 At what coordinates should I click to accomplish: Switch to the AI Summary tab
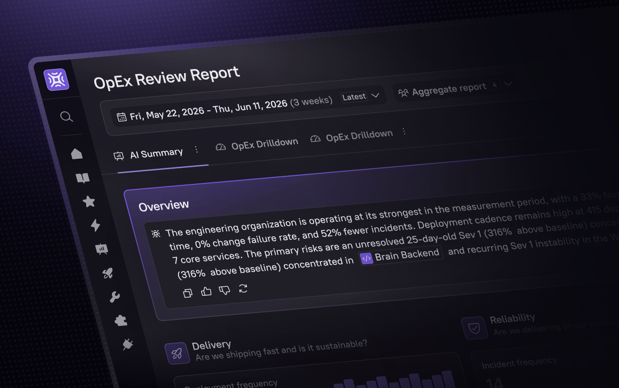149,154
